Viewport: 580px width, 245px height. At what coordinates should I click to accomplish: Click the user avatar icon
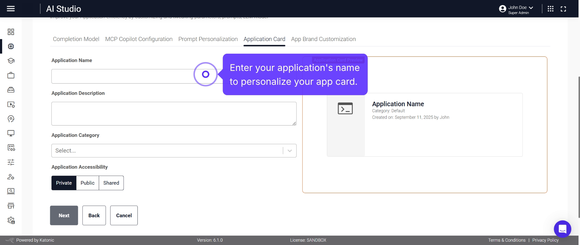502,9
